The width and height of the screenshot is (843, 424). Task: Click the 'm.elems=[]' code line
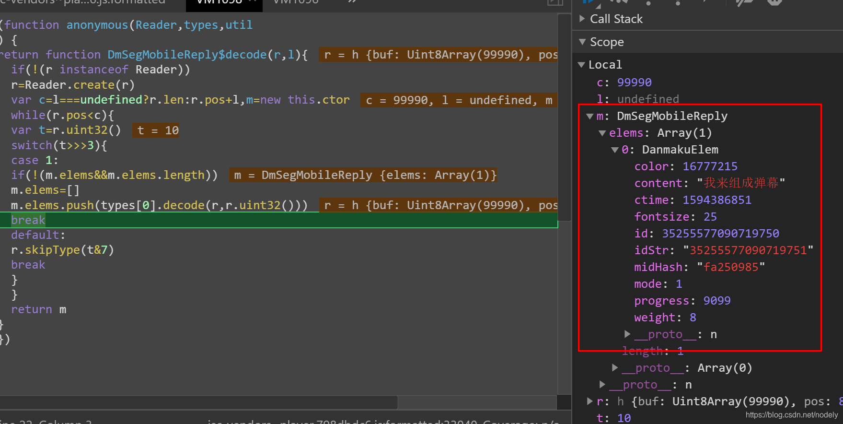pyautogui.click(x=45, y=190)
